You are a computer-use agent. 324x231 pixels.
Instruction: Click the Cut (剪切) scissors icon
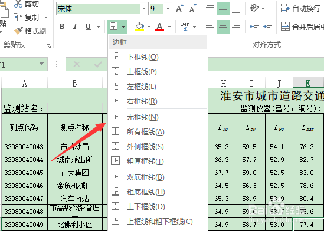(x=18, y=4)
